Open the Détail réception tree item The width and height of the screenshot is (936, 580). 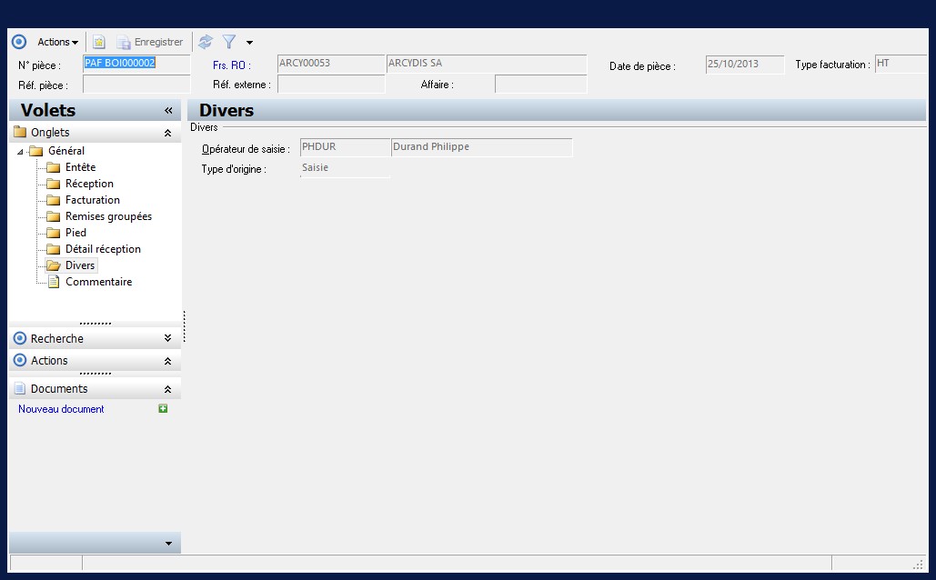(x=104, y=249)
